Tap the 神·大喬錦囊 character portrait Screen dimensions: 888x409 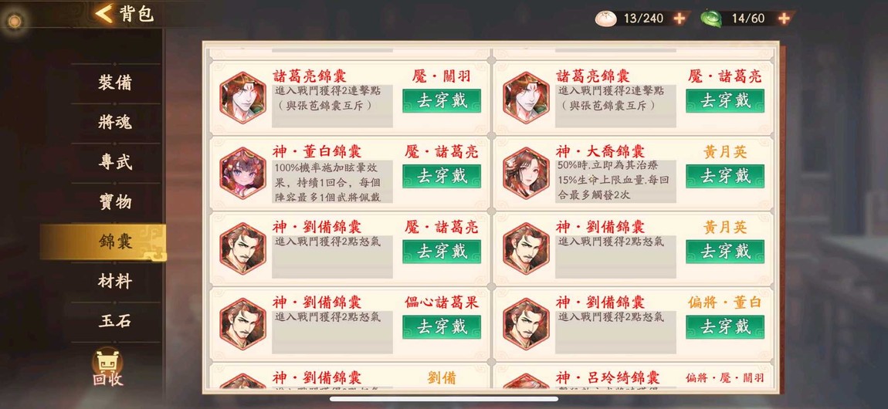(x=526, y=173)
